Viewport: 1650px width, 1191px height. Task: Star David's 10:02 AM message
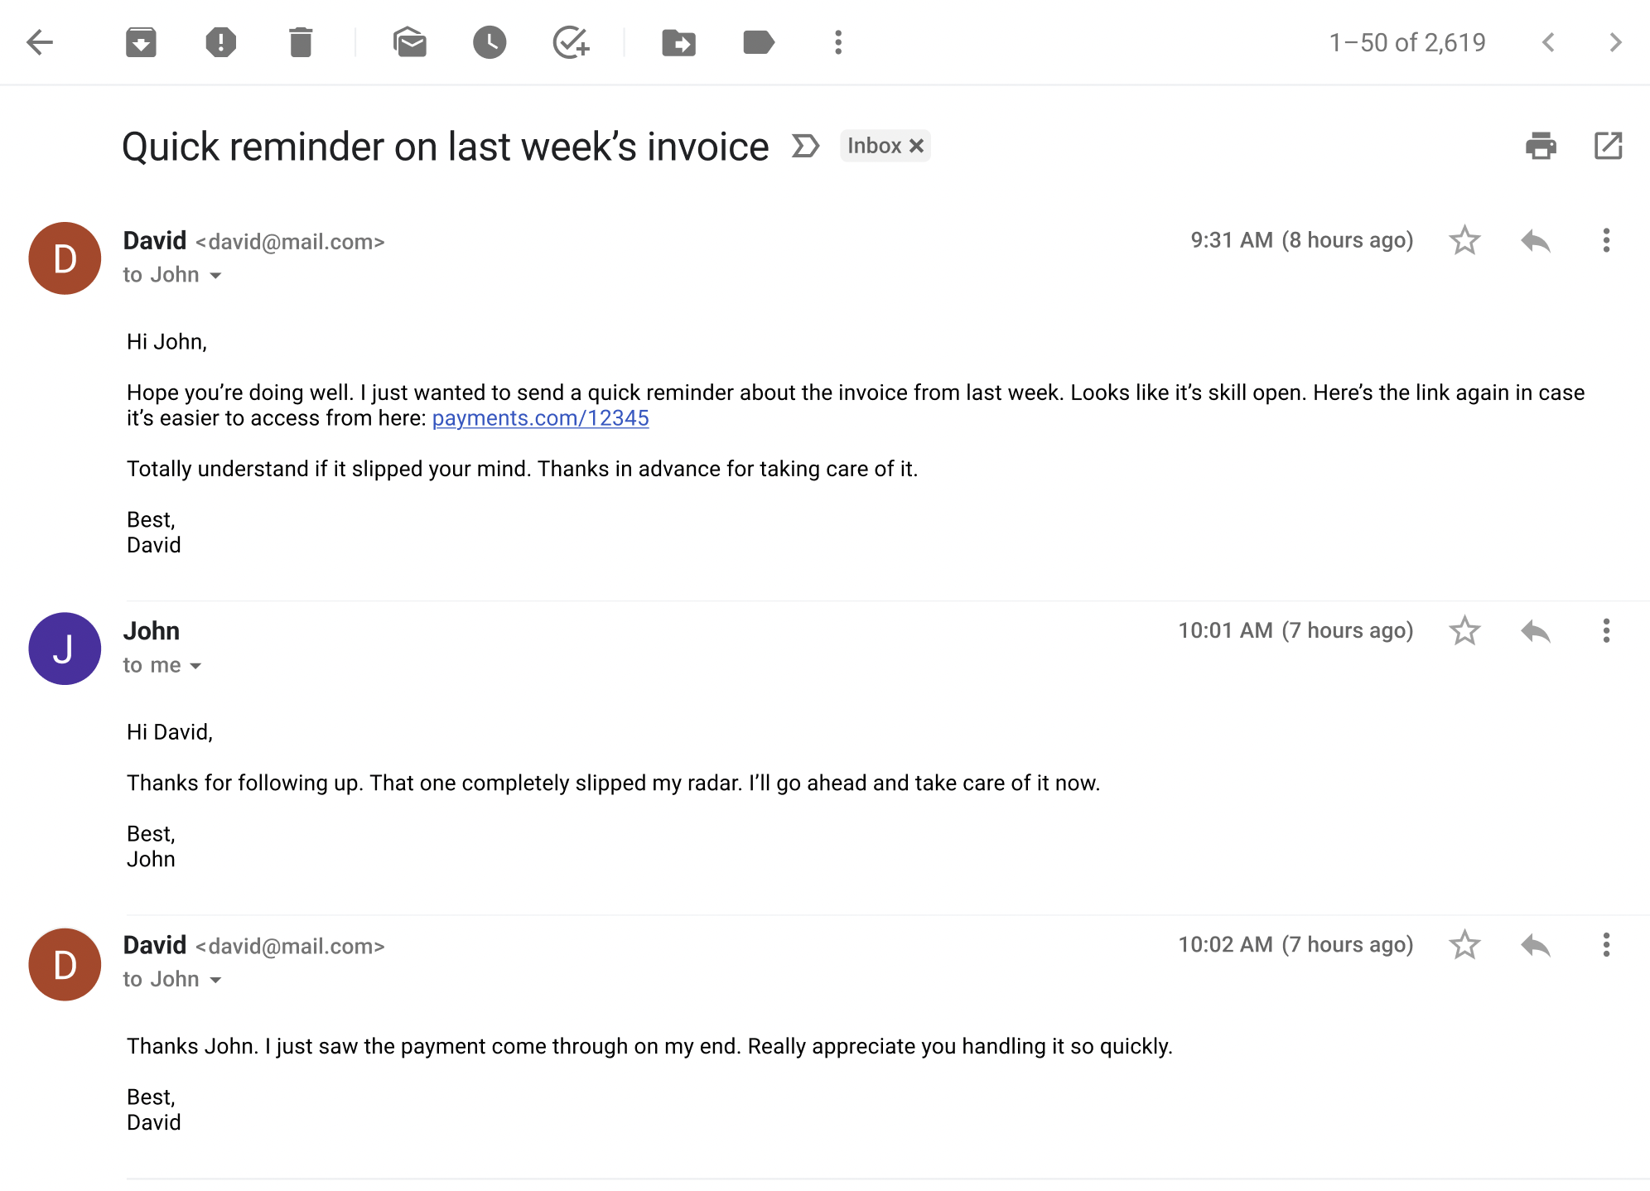click(1464, 945)
